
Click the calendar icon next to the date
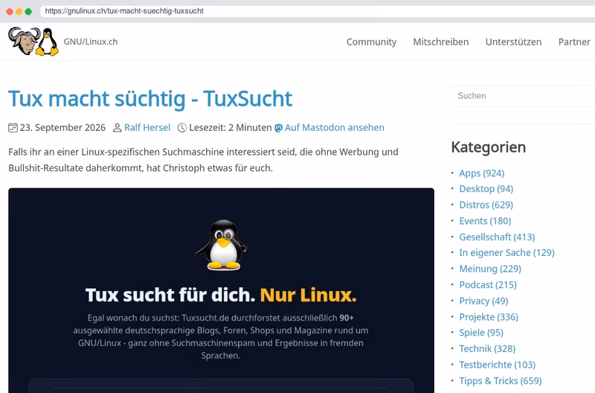click(x=13, y=128)
